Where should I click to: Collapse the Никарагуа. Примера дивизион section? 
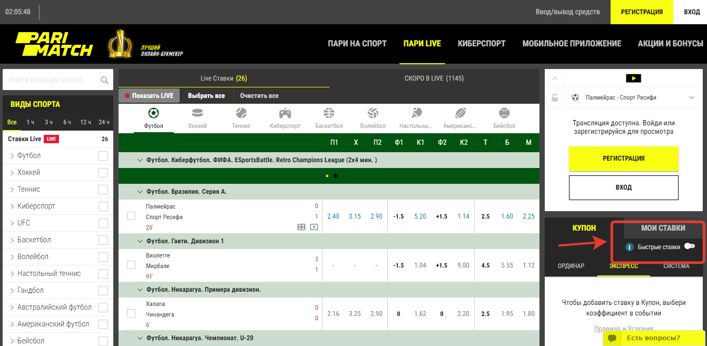tap(140, 290)
